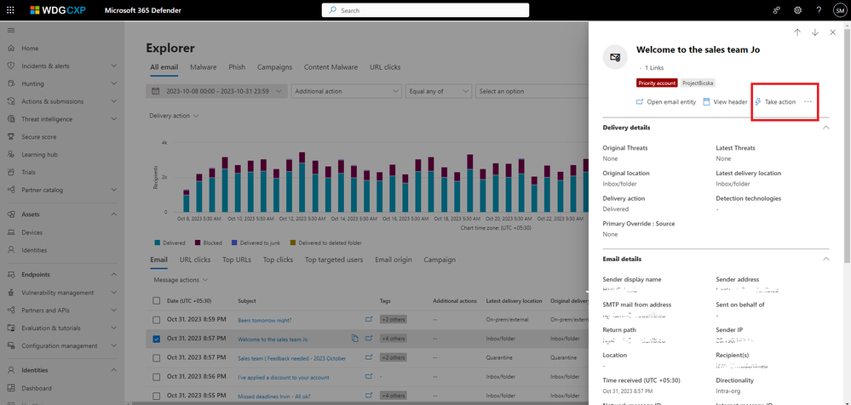Check the discount applied email row checkbox
The width and height of the screenshot is (851, 405).
point(156,377)
